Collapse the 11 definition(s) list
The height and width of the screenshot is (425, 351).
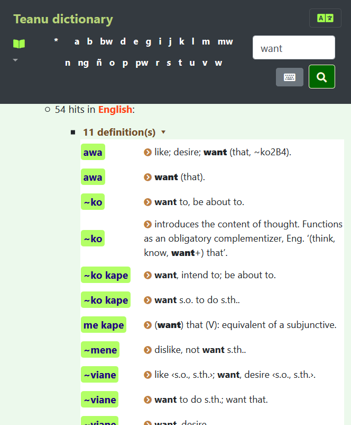163,132
